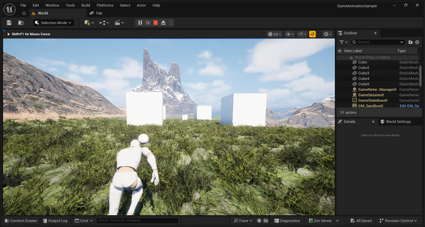Open the viewport Show eye menu

coord(290,34)
